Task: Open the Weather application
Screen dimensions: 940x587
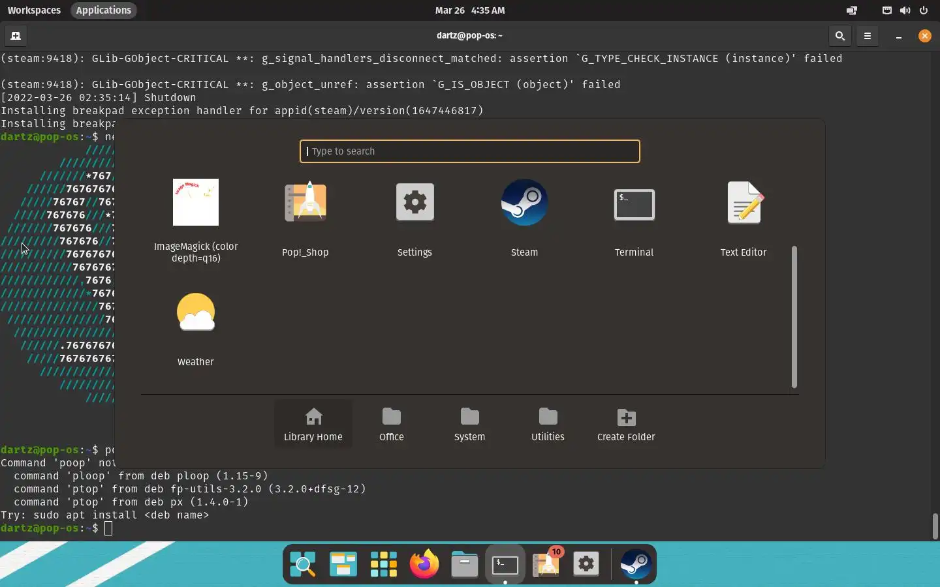Action: pyautogui.click(x=196, y=330)
